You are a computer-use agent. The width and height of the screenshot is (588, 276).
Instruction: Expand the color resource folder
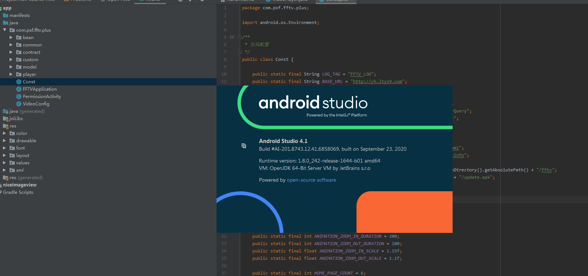(x=4, y=133)
